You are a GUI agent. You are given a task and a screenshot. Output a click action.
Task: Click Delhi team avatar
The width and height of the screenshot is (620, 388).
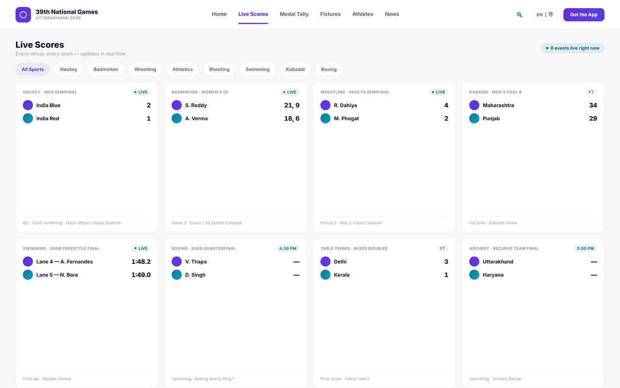point(325,261)
